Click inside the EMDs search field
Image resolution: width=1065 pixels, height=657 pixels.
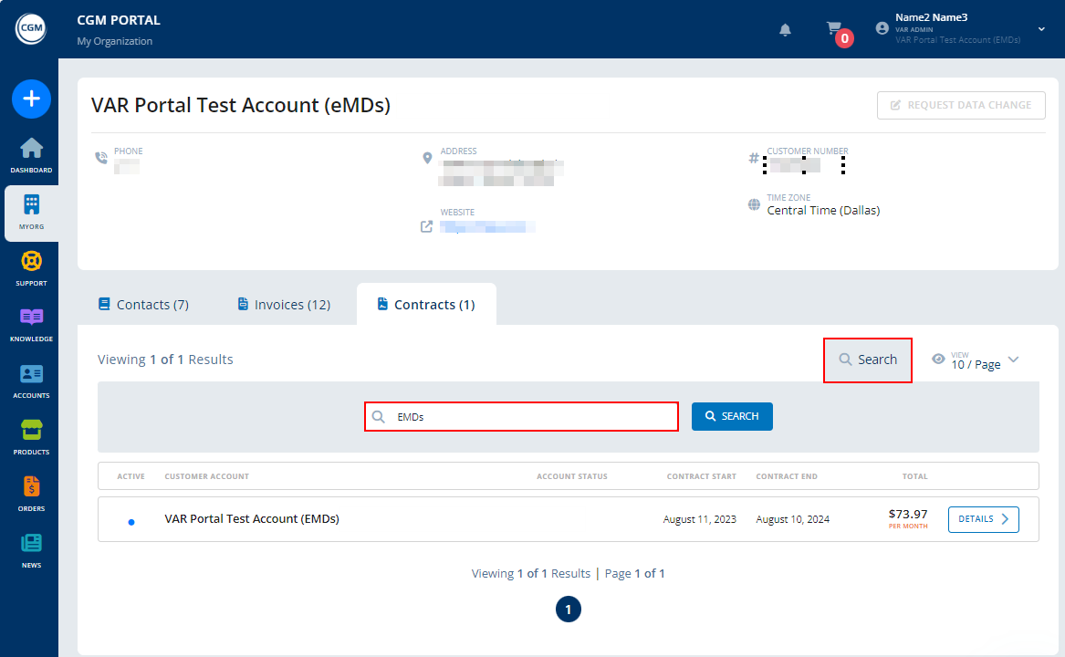[520, 416]
